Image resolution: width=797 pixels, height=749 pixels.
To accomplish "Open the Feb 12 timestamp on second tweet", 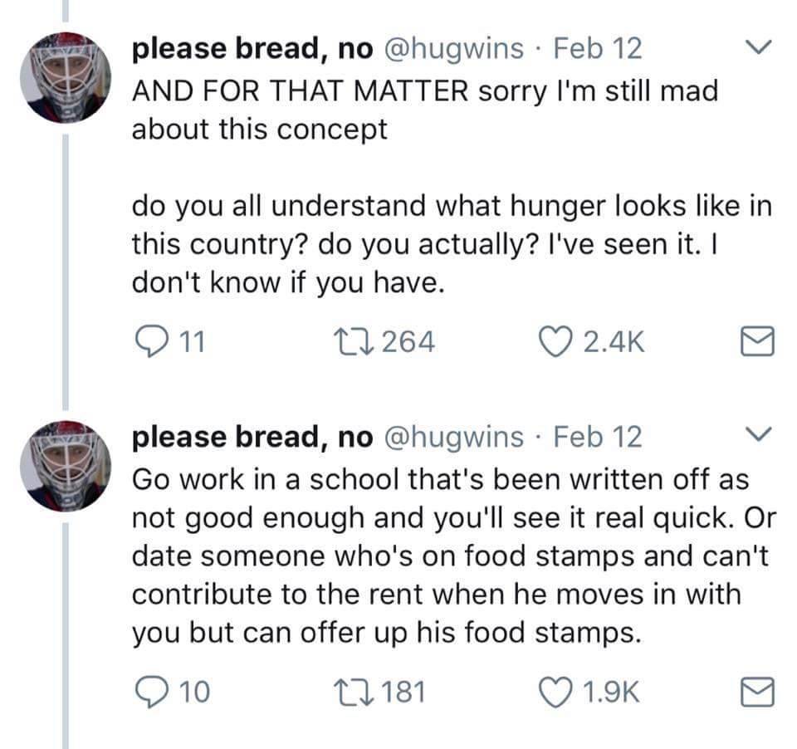I will [597, 436].
